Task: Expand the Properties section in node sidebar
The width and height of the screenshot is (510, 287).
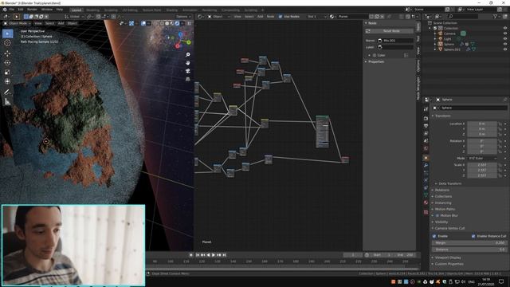Action: (375, 61)
